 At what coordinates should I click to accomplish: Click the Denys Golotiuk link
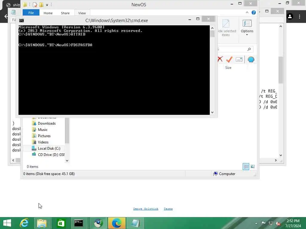coord(146,209)
